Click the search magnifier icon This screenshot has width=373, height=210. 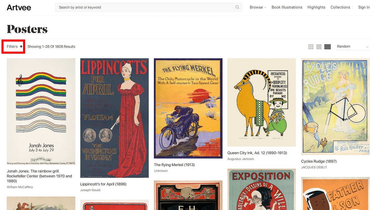237,7
